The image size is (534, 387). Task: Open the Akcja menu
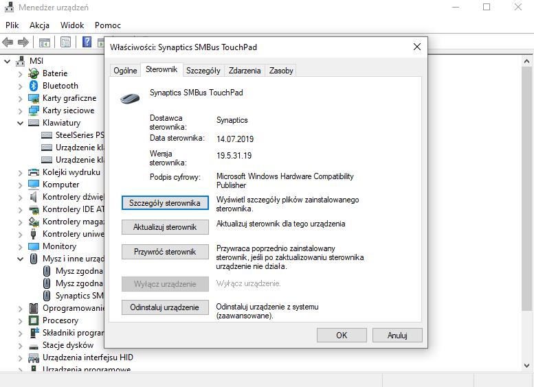[x=39, y=25]
